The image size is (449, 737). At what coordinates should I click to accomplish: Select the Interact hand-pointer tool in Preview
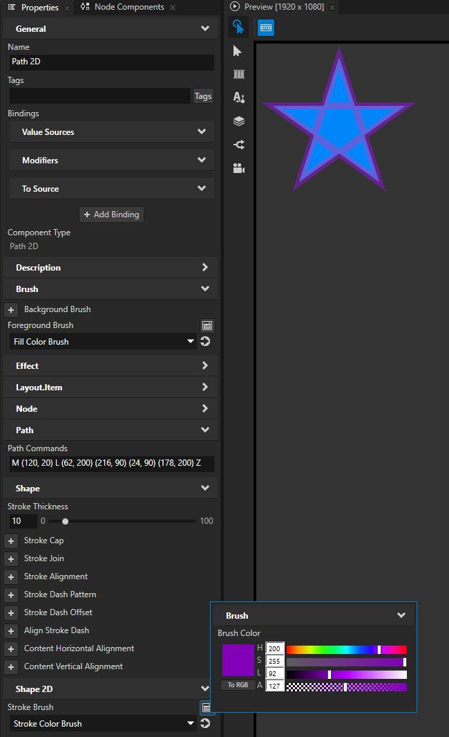tap(238, 27)
